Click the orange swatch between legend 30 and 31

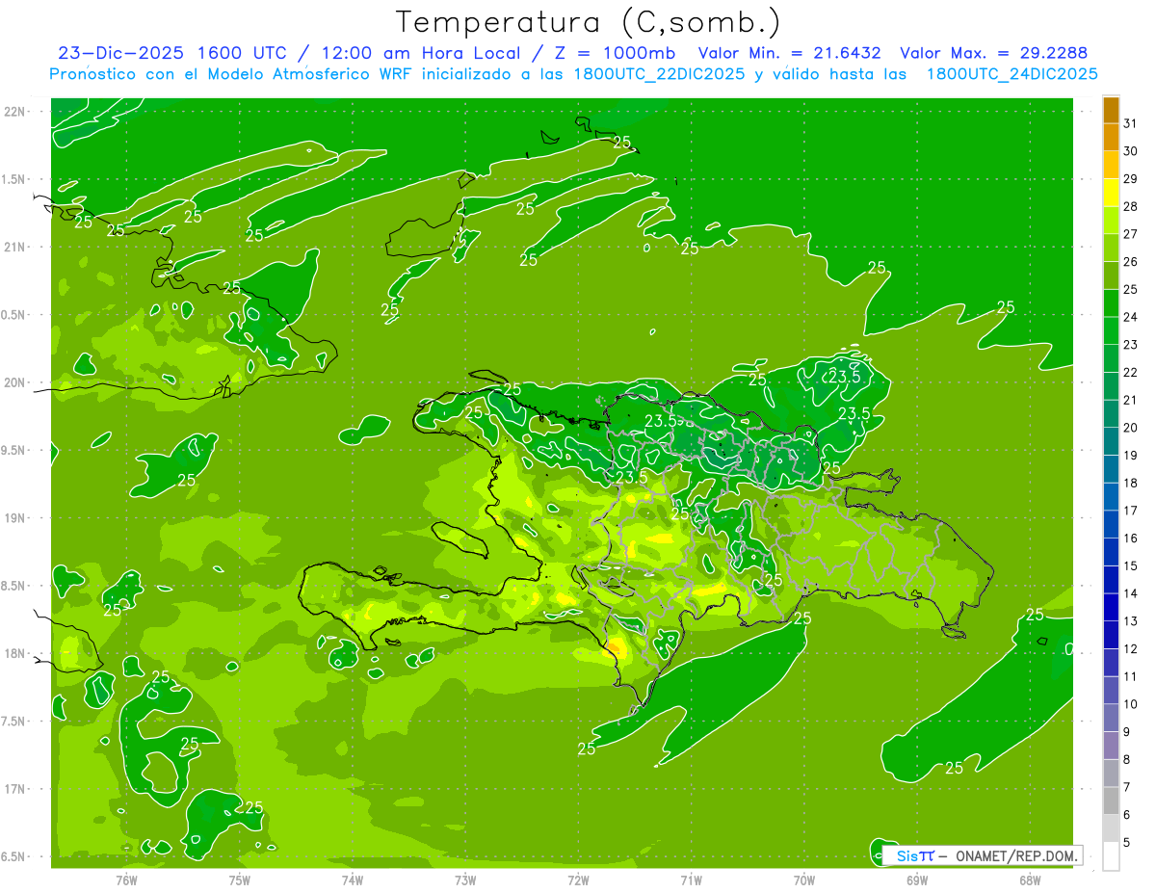tap(1111, 137)
